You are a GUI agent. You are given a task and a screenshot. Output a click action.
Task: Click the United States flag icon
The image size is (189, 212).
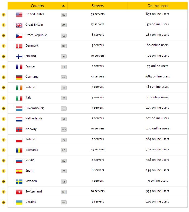coord(19,15)
